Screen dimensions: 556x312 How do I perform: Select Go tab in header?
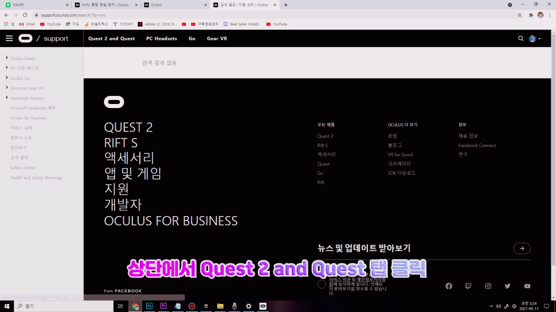192,38
